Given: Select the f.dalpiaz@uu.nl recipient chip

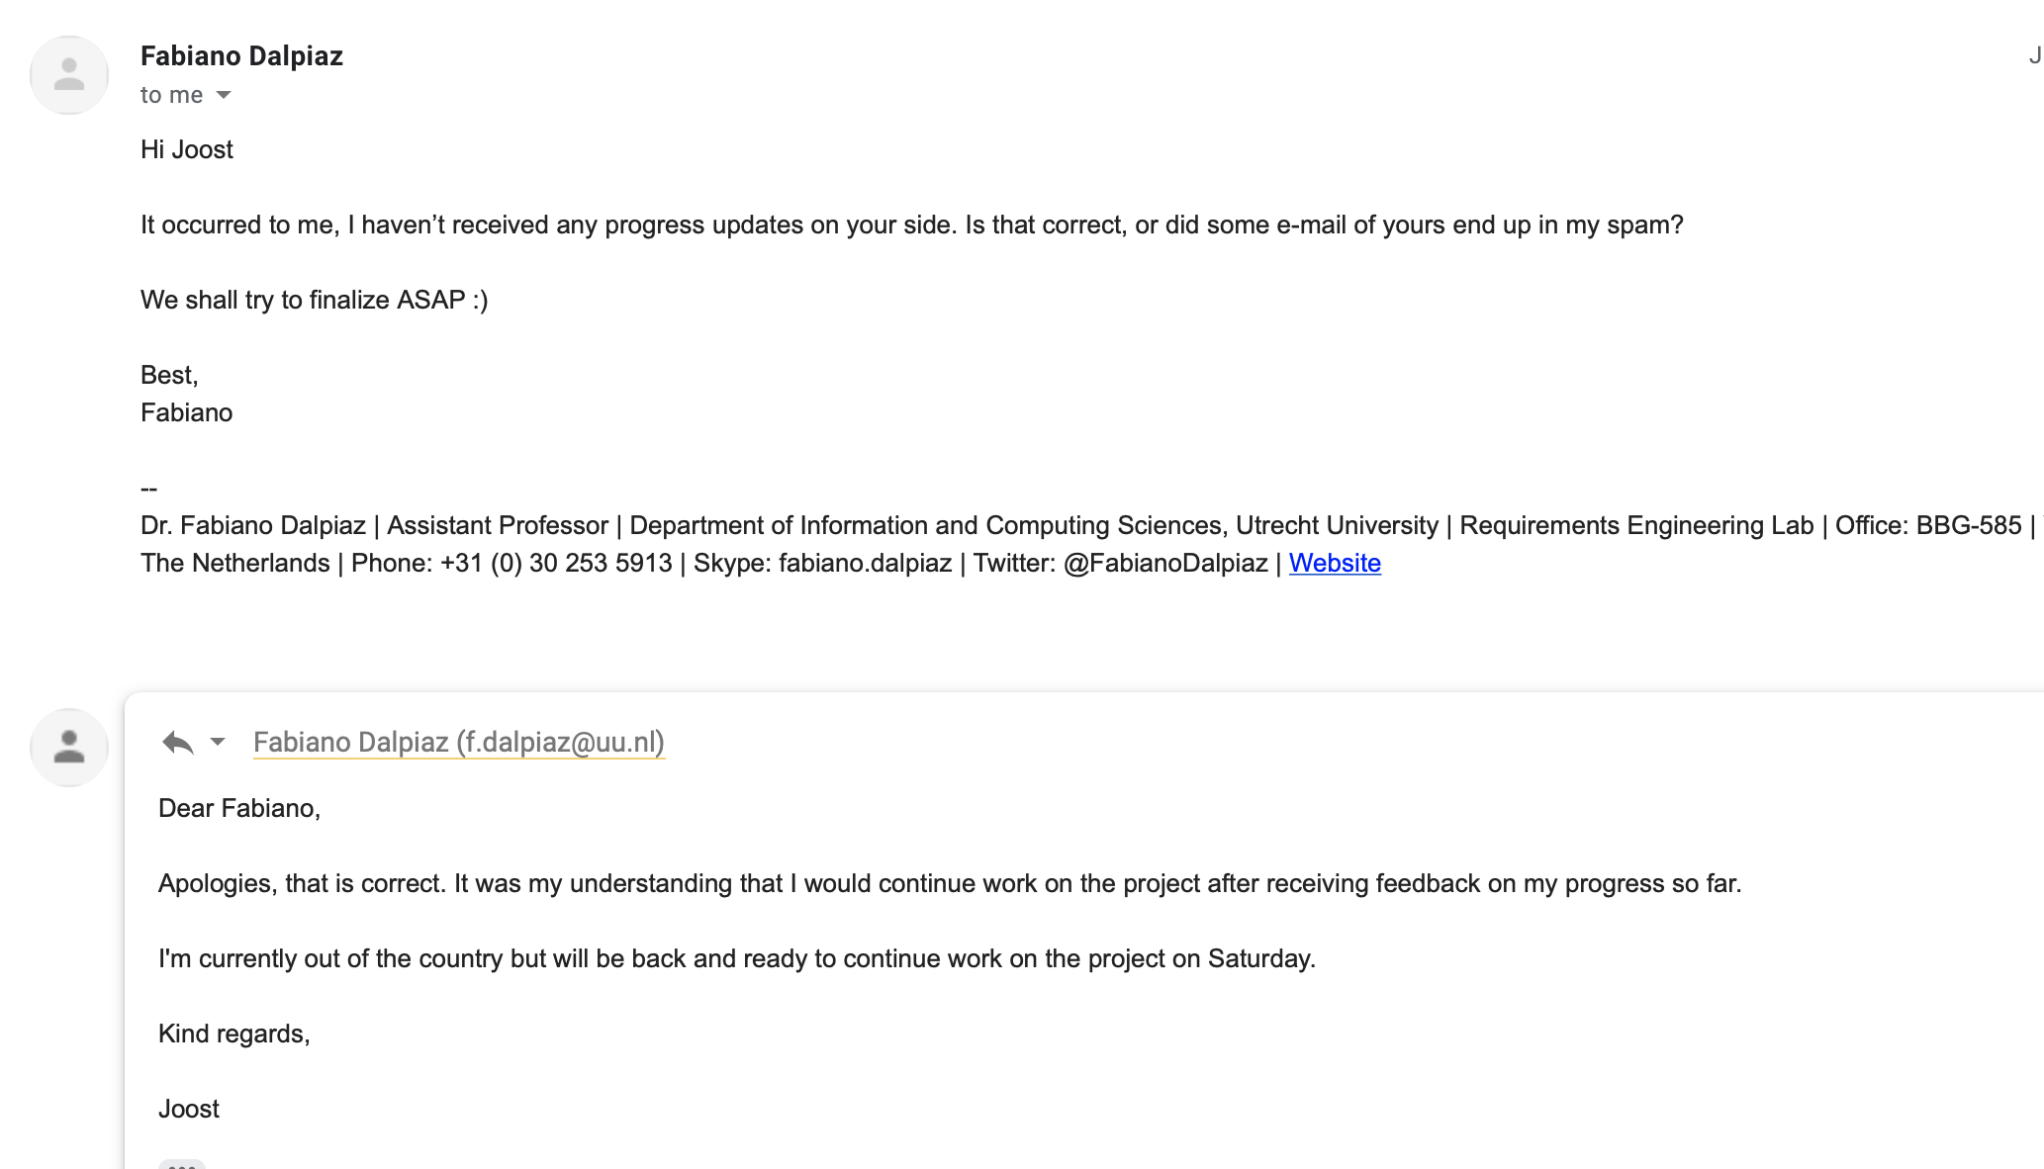Looking at the screenshot, I should point(458,742).
